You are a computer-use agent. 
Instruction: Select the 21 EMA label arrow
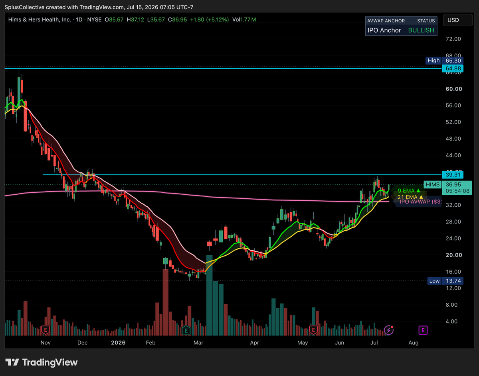coord(421,197)
